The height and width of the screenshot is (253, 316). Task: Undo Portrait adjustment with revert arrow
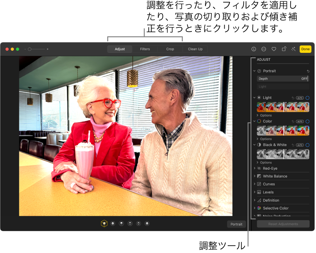[309, 71]
